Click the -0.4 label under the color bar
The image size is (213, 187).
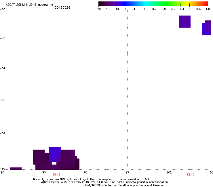coord(181,9)
